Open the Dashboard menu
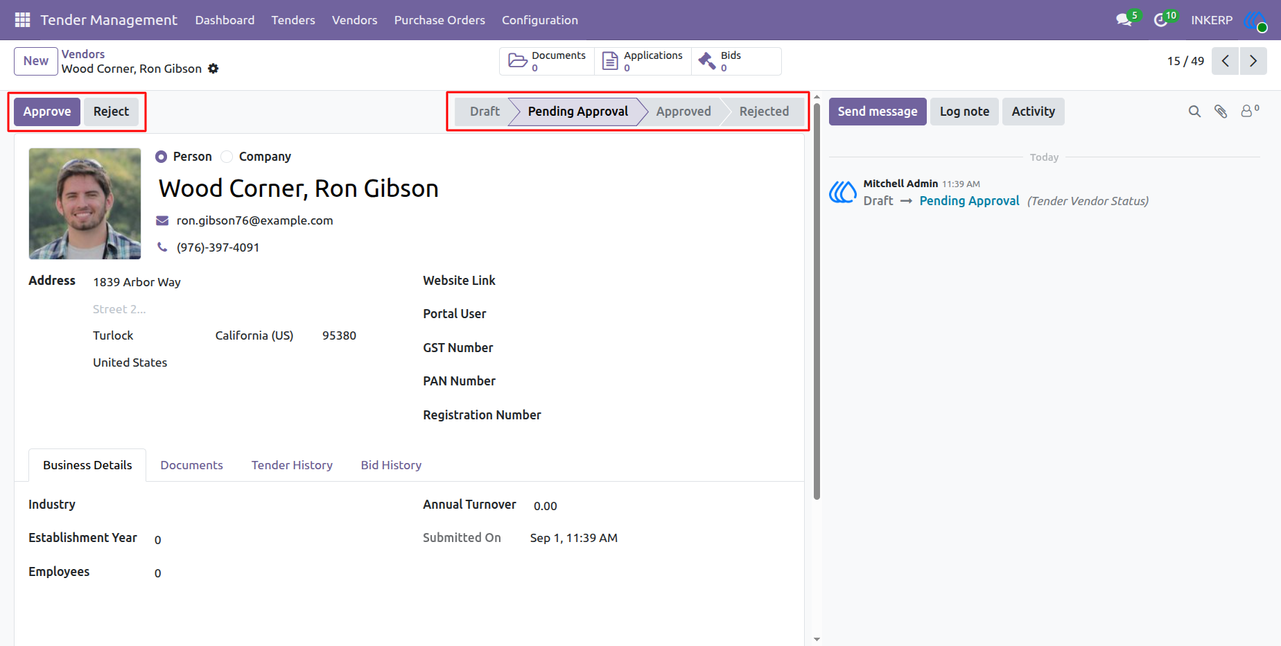1281x646 pixels. coord(225,20)
